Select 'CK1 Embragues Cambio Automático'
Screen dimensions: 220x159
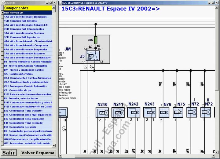28,86
